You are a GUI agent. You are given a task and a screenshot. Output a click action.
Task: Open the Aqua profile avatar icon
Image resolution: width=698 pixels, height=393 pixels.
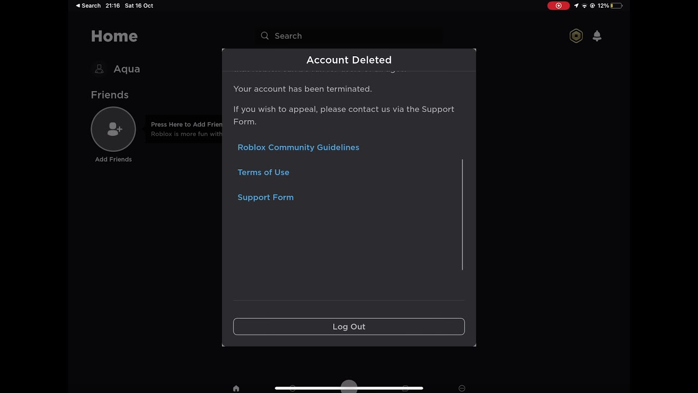pos(99,69)
